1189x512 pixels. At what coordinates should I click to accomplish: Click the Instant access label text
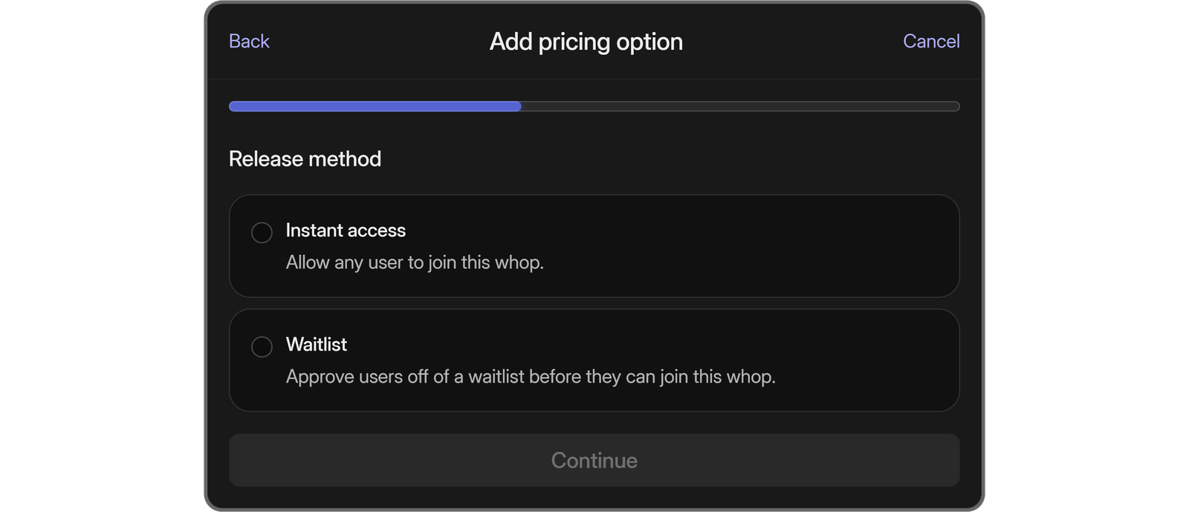[x=346, y=230]
